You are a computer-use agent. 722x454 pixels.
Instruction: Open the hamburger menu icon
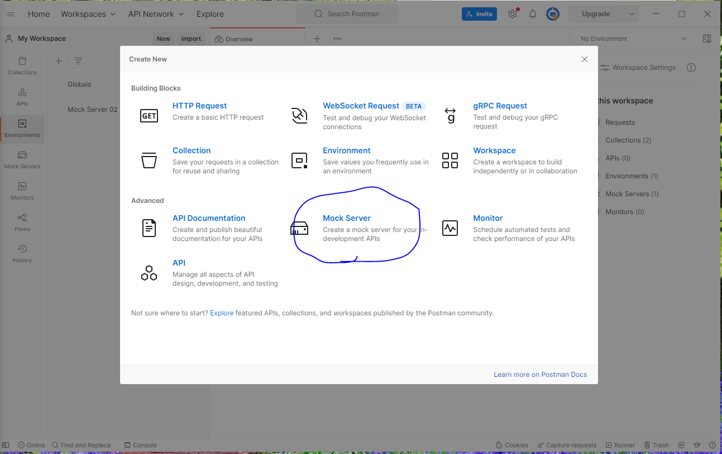[11, 14]
